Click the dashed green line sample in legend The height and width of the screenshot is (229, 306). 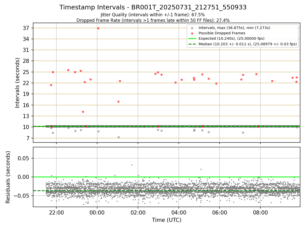(192, 44)
